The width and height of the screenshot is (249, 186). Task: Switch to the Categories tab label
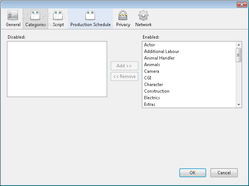36,25
